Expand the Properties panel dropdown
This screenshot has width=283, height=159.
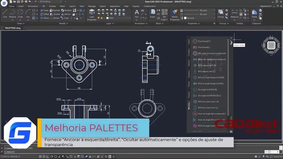pyautogui.click(x=194, y=23)
